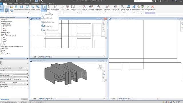Click the Editar tipo button
This screenshot has width=183, height=103.
(24, 68)
